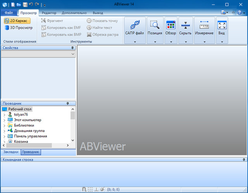Screen dimensions: 248x193
Task: Switch to the Закладки panel tab
Action: pyautogui.click(x=10, y=152)
